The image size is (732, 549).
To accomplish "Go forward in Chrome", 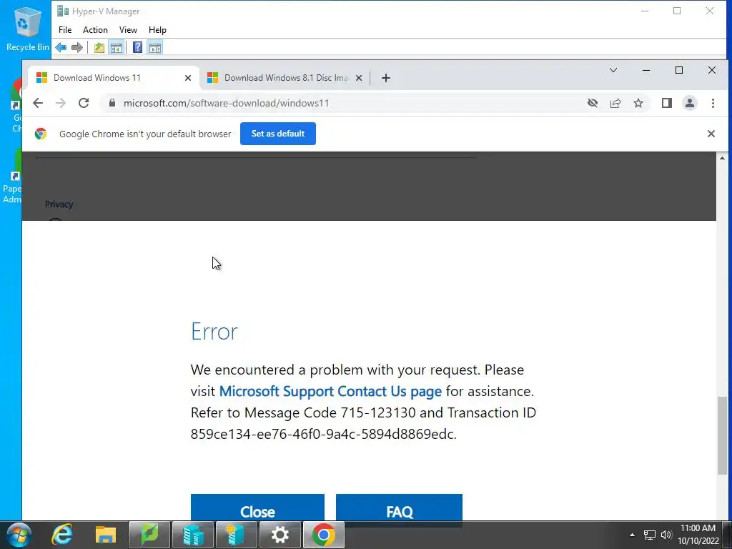I will click(61, 103).
